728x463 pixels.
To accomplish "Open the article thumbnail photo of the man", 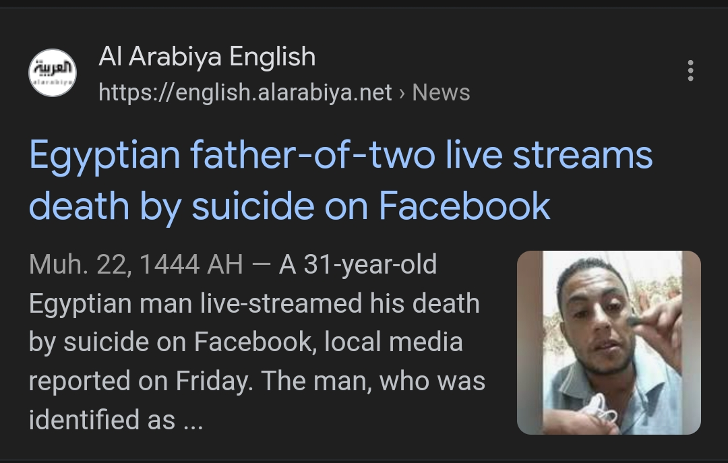I will (609, 342).
